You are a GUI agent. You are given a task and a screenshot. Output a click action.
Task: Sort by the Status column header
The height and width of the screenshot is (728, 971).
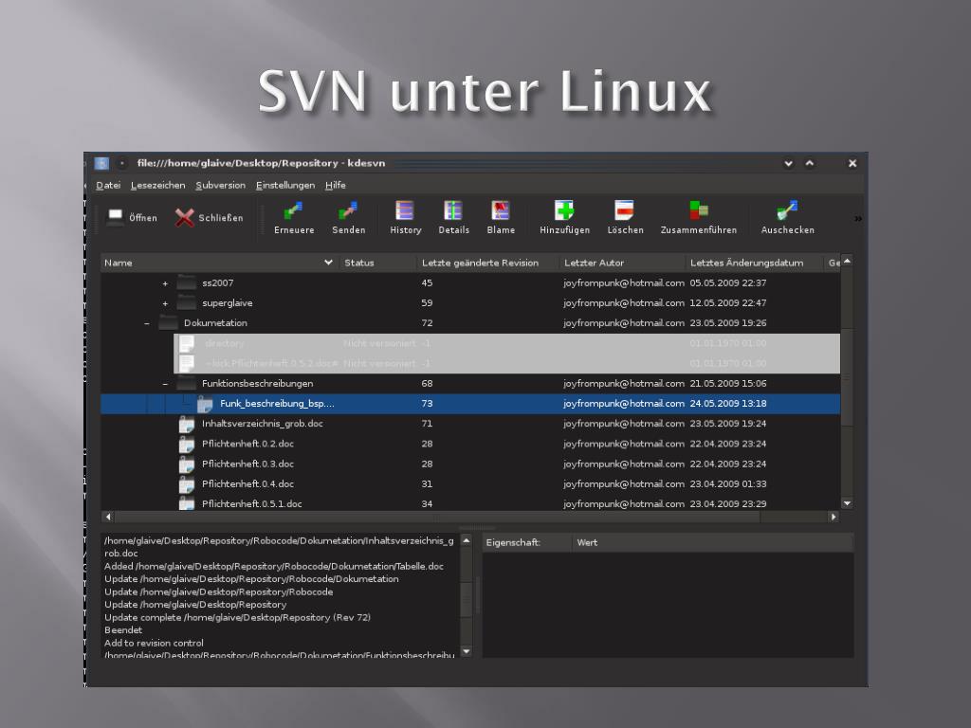click(x=377, y=263)
